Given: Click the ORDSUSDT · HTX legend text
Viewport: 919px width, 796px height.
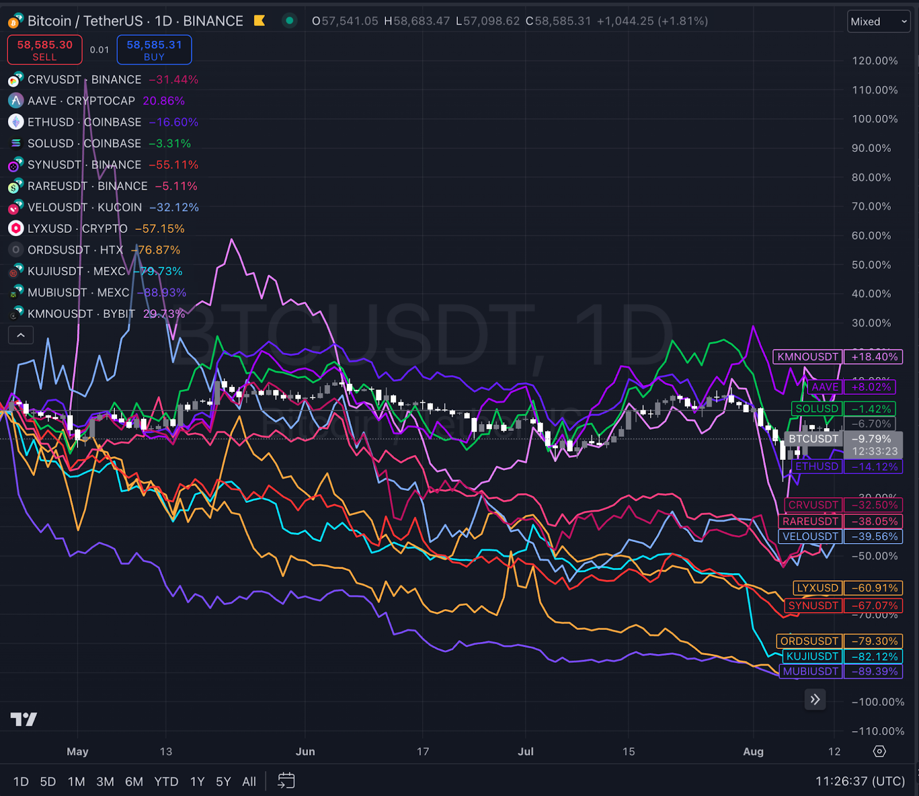Looking at the screenshot, I should pyautogui.click(x=76, y=250).
